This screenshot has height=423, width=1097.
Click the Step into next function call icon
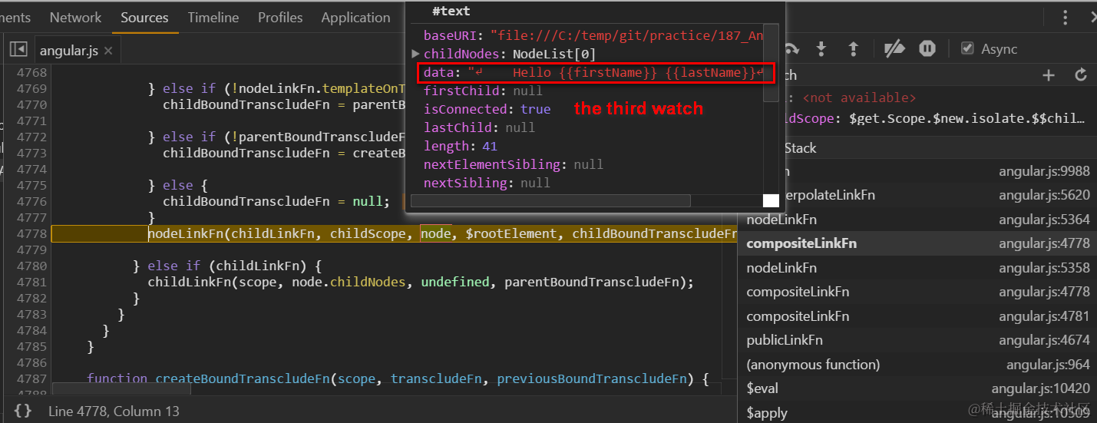[x=821, y=49]
